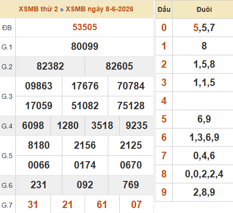Click G.7 number 07
This screenshot has height=213, width=233.
(x=137, y=205)
